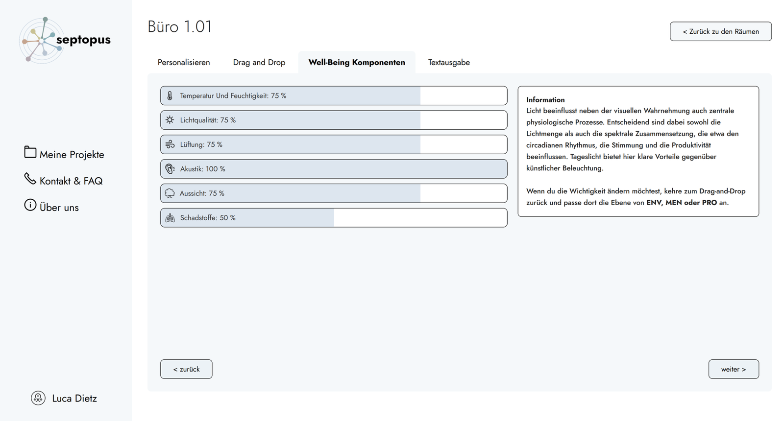Select the Well-Being Komponenten tab
784x421 pixels.
pyautogui.click(x=357, y=63)
